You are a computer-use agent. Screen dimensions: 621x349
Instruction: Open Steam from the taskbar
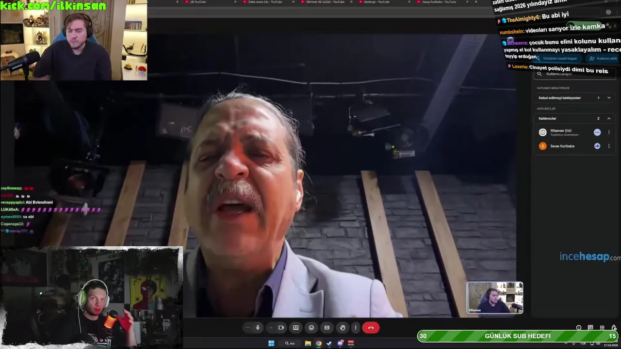[x=329, y=343]
